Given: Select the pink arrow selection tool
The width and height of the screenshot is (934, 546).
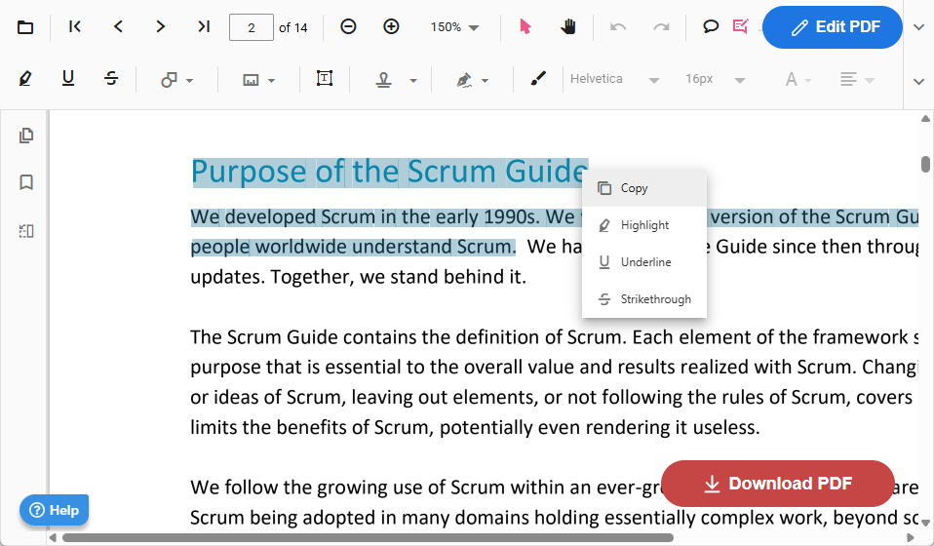Looking at the screenshot, I should 525,27.
